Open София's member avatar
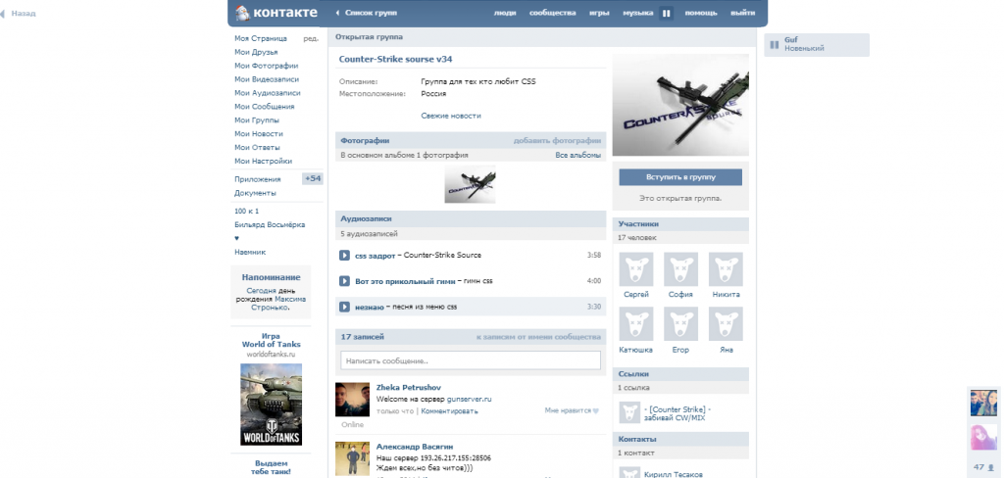 [x=680, y=268]
